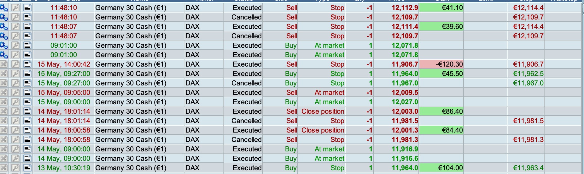Click the green €45.50 gain cell
Viewport: 584px width, 174px height.
441,74
